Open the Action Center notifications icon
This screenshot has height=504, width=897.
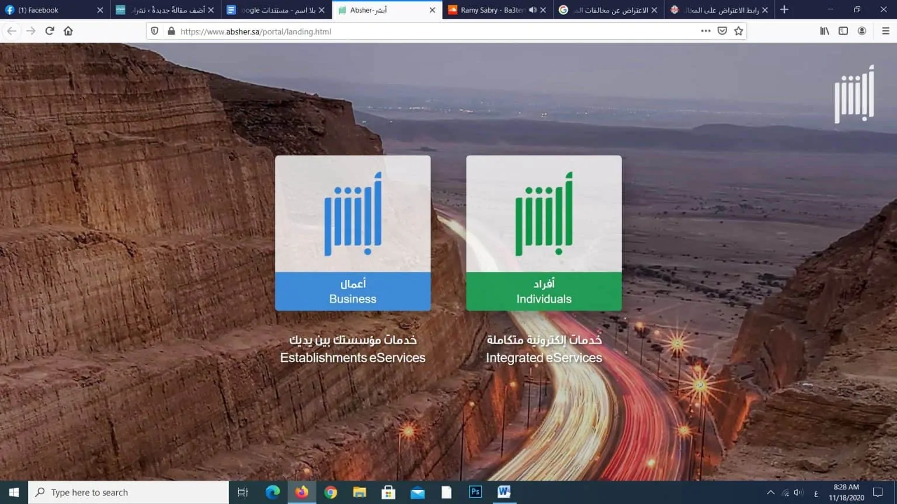pos(878,492)
